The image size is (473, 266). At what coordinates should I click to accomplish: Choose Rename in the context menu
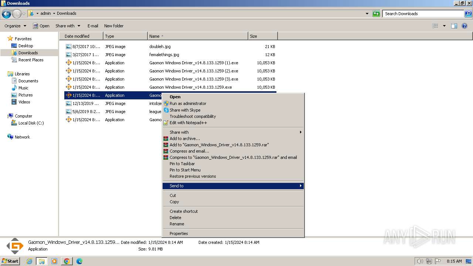[x=233, y=224]
